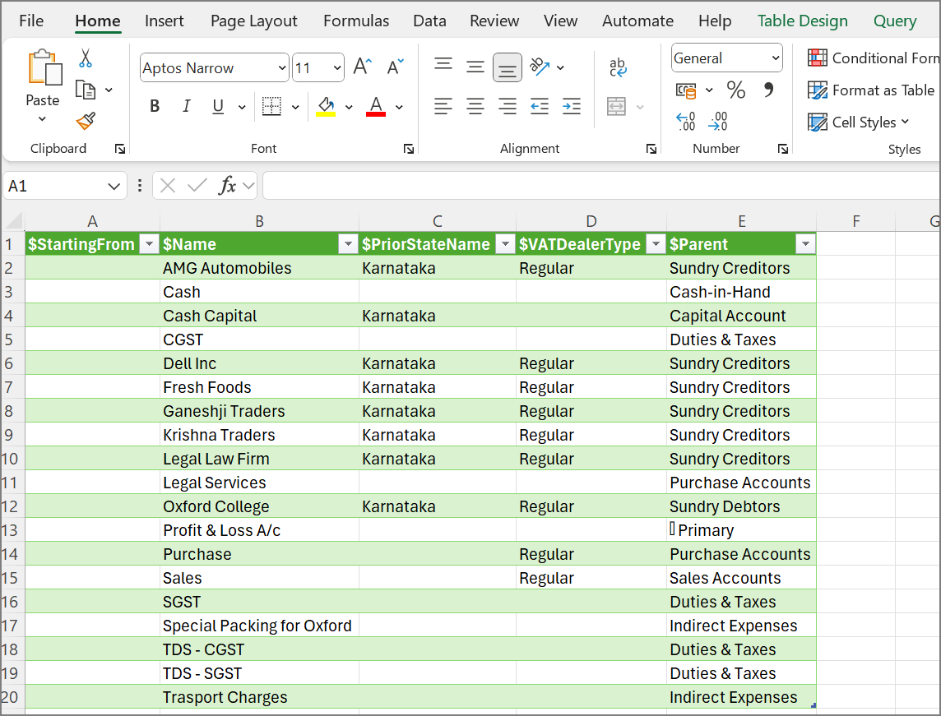Select the cell containing Oxford College
The height and width of the screenshot is (716, 941).
pos(259,506)
